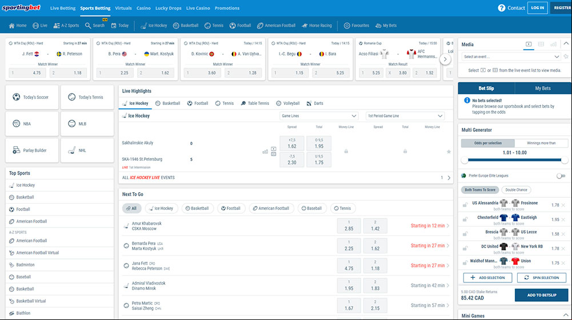Open the NBA quick link tile
The height and width of the screenshot is (320, 572).
pyautogui.click(x=32, y=124)
